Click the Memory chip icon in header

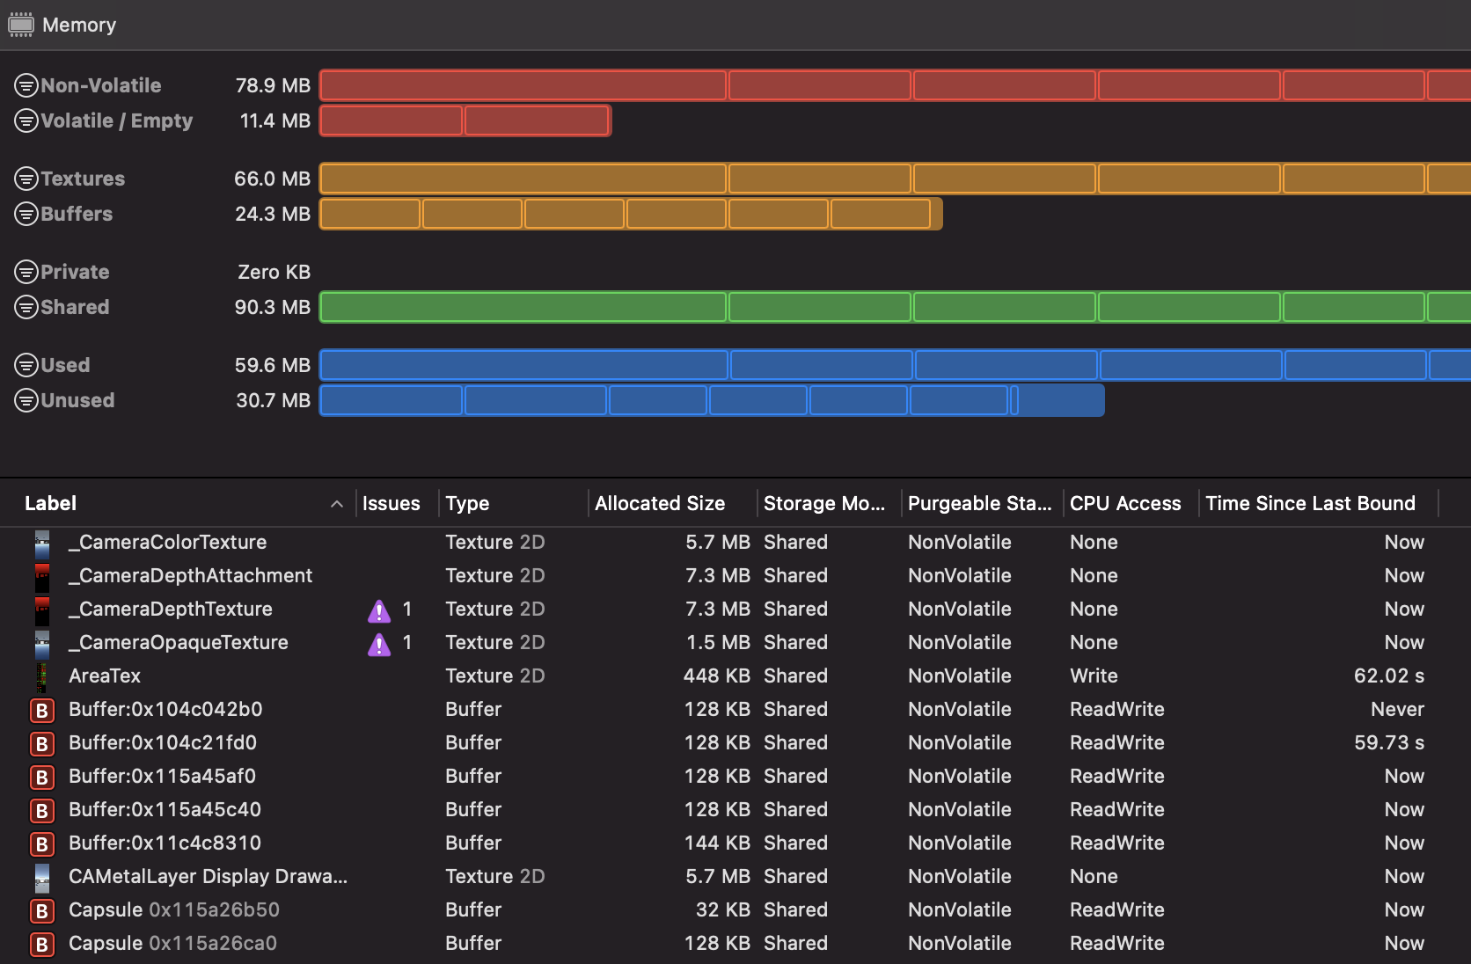click(x=20, y=25)
